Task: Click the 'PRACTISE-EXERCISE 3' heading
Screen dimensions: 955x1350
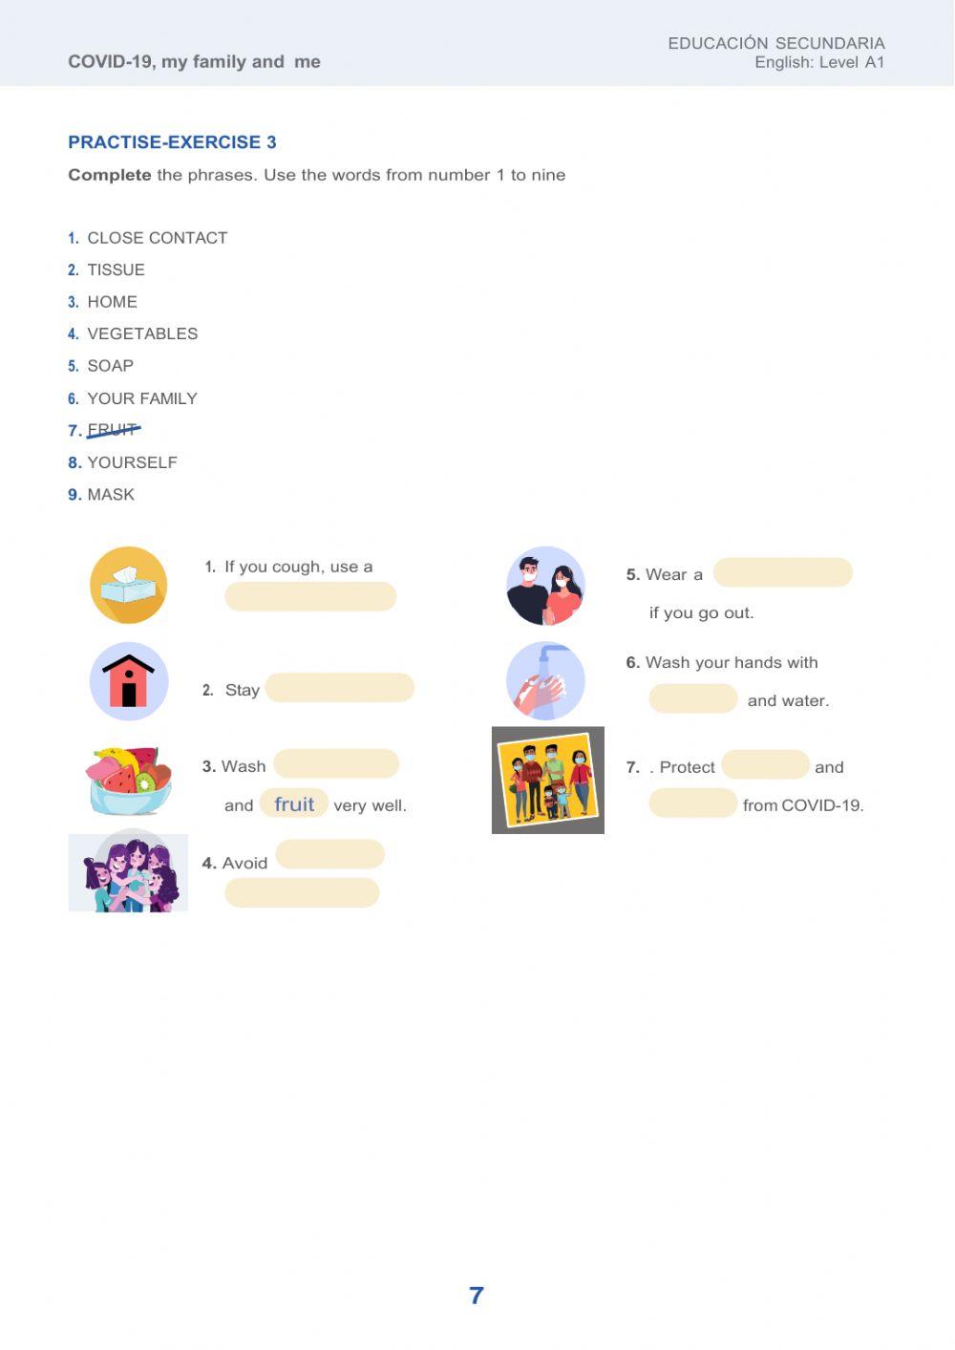Action: pos(172,142)
